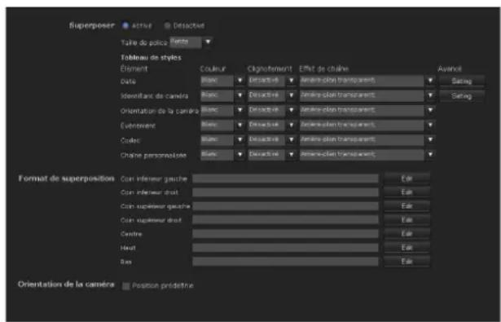
Task: Click the Tableau de styles heading
Action: (151, 58)
